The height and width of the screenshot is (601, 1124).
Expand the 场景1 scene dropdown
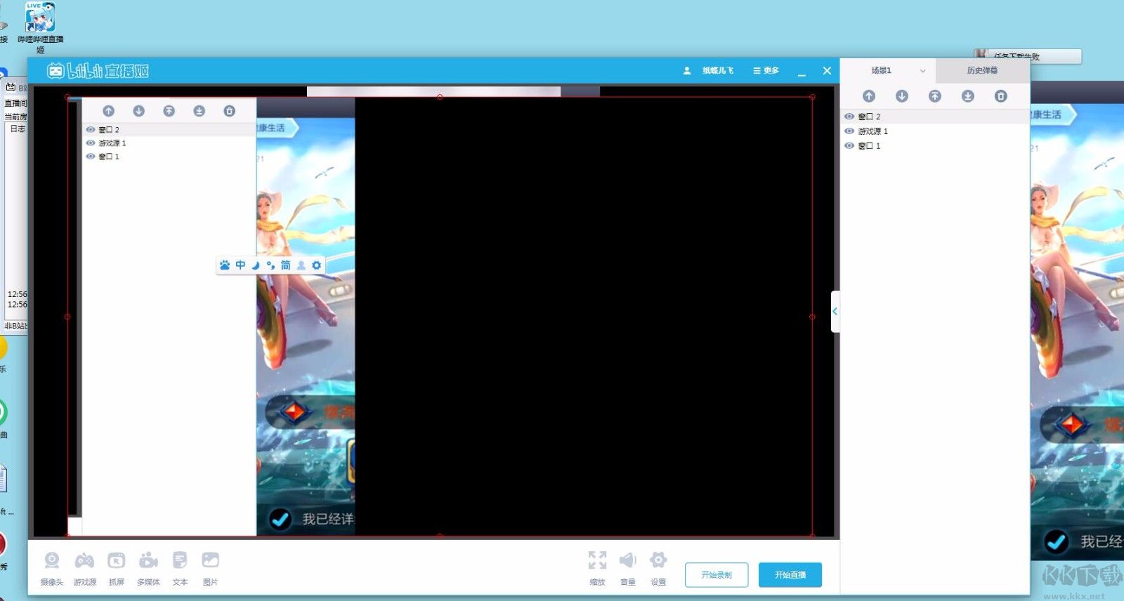click(922, 71)
